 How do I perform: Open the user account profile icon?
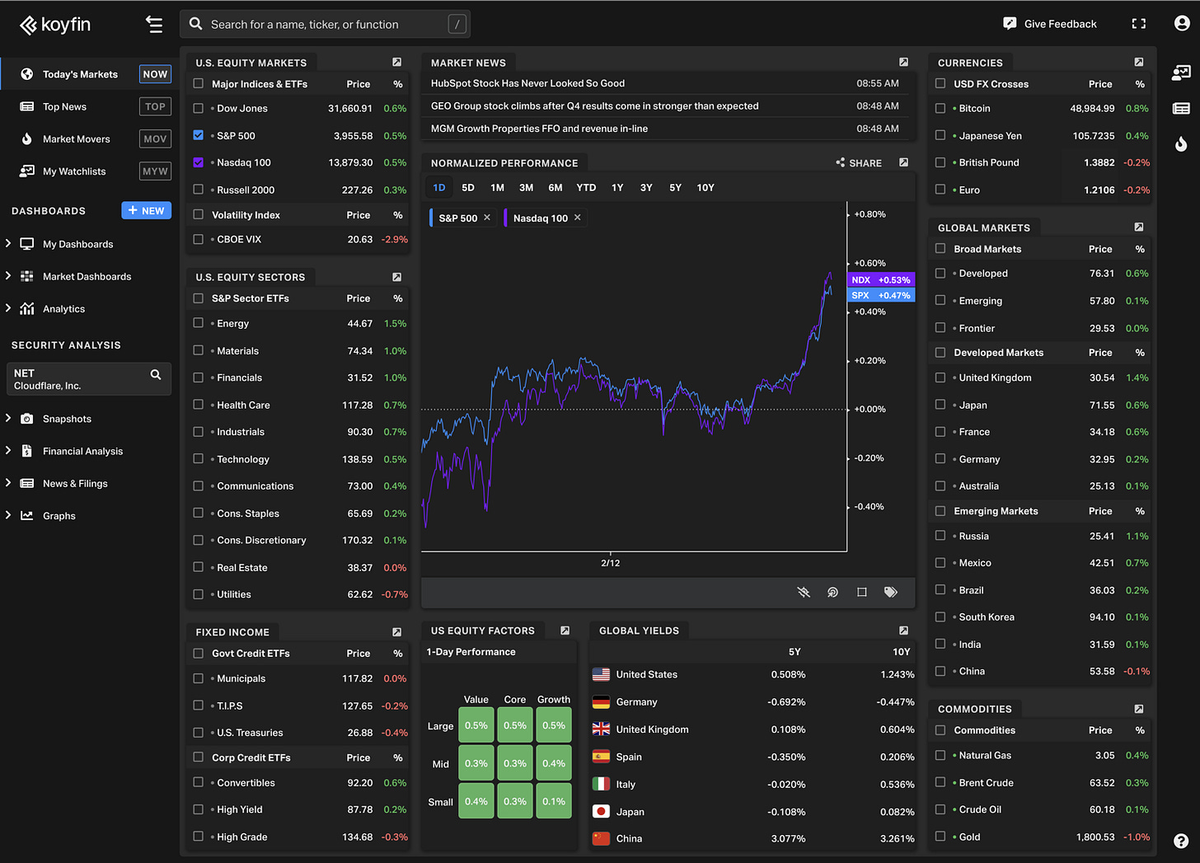tap(1182, 24)
